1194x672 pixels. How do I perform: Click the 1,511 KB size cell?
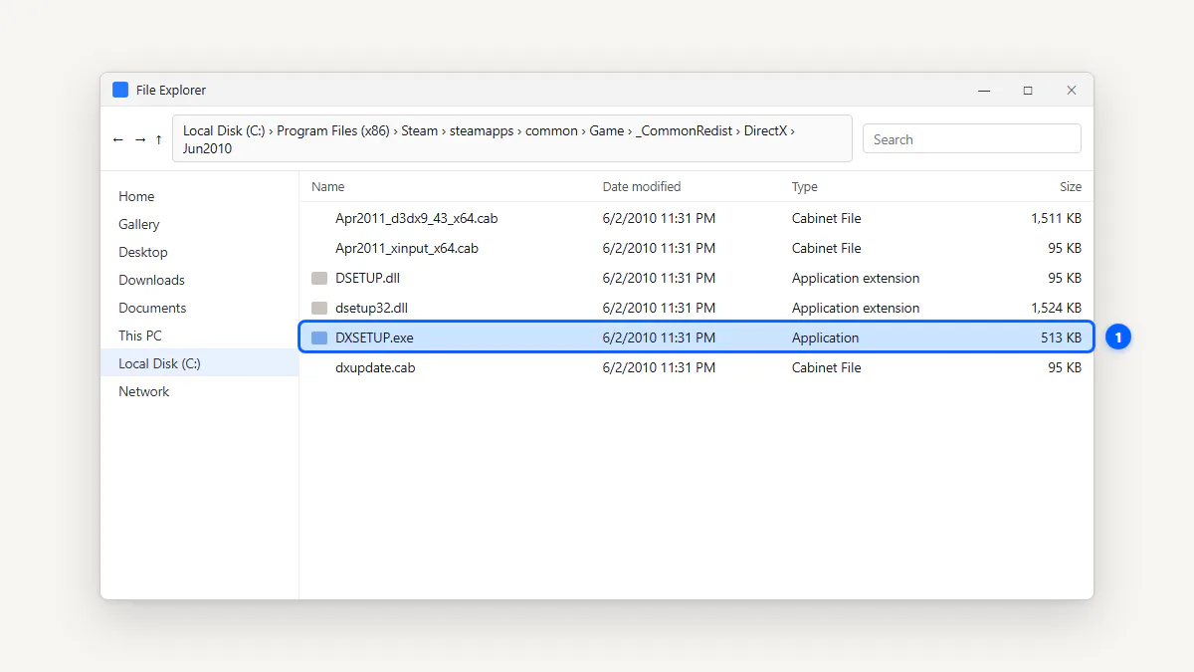[x=1056, y=218]
